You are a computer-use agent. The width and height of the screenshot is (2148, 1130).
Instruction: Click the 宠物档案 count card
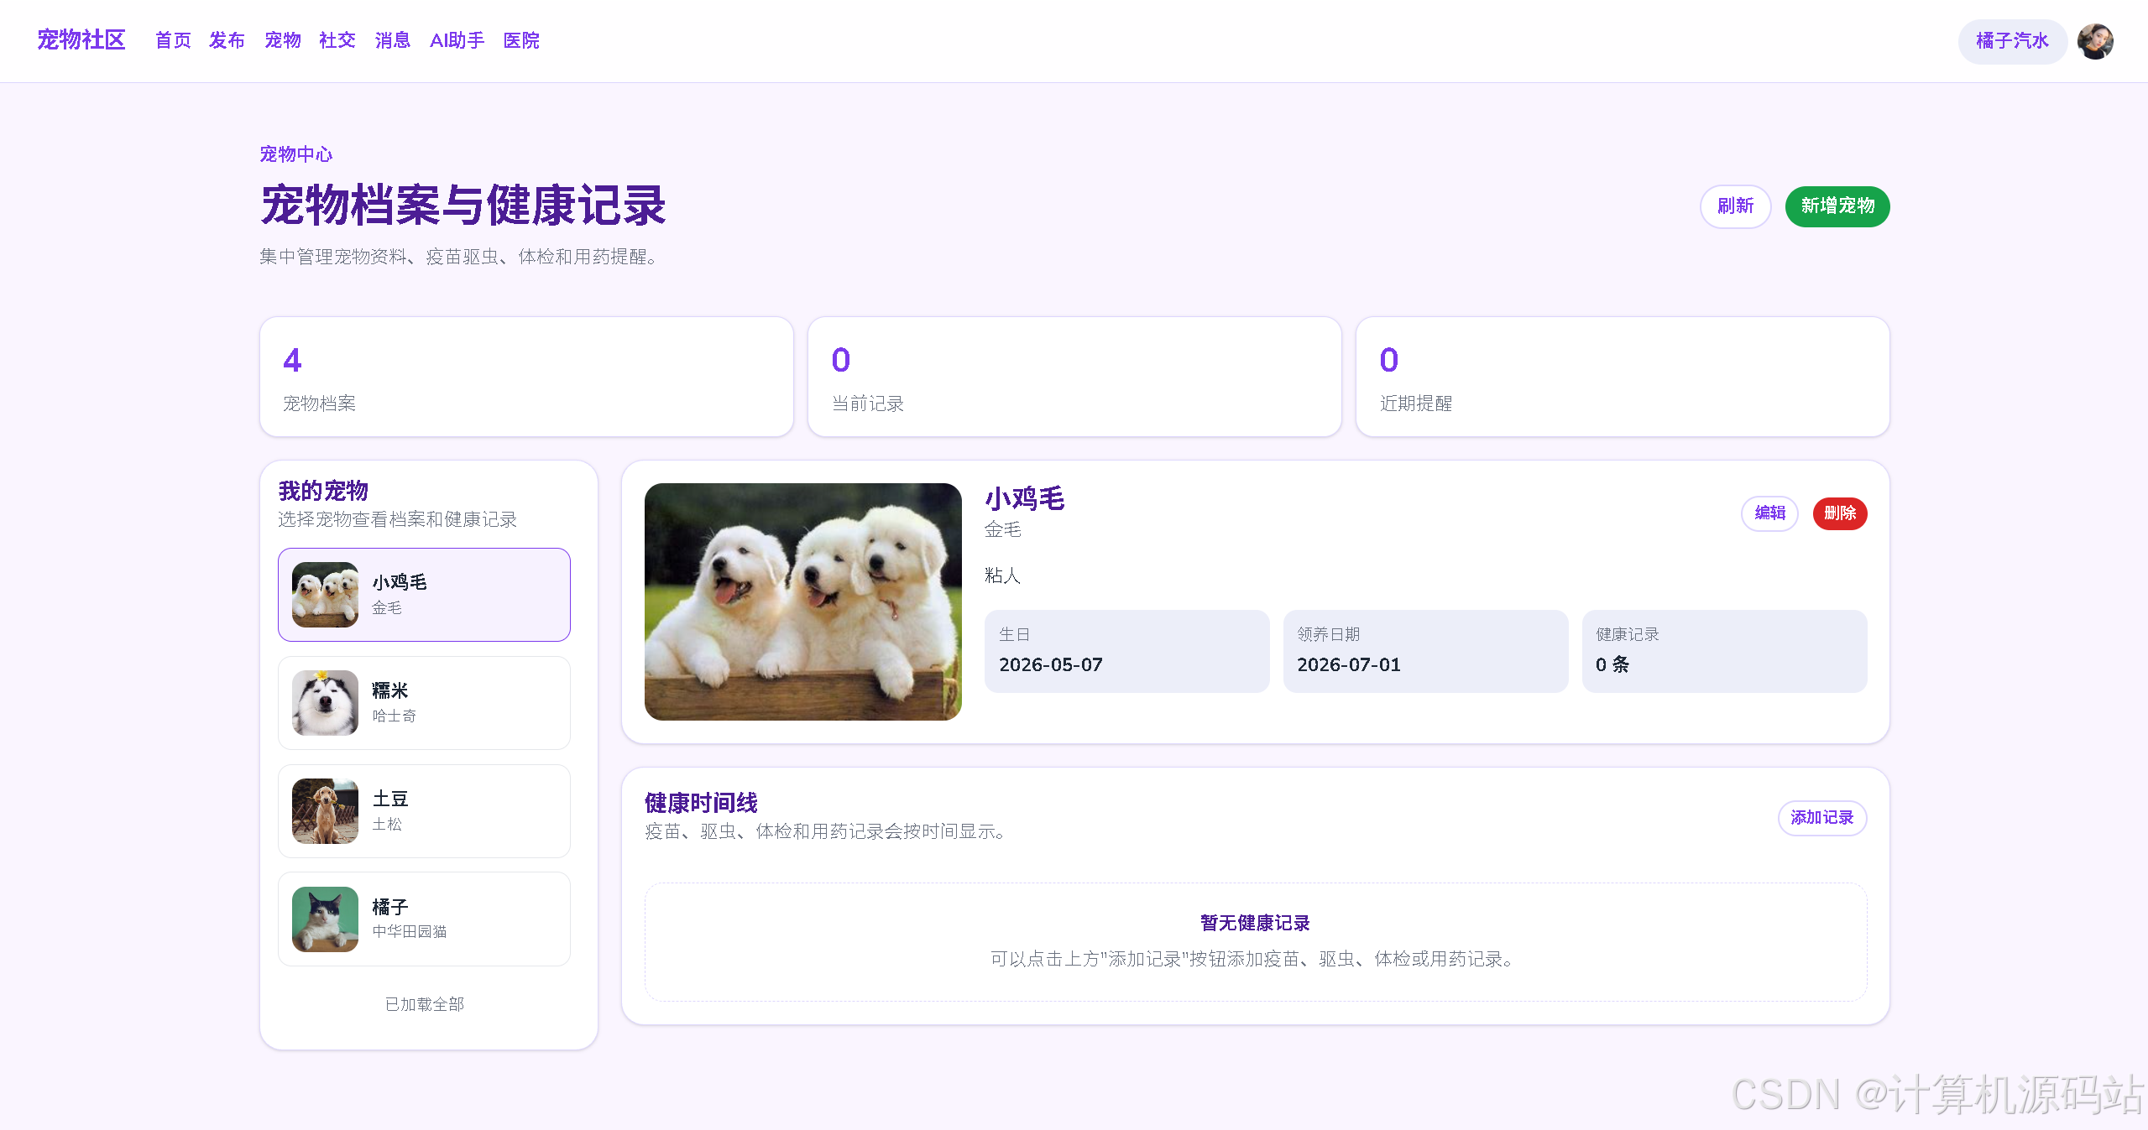tap(526, 377)
